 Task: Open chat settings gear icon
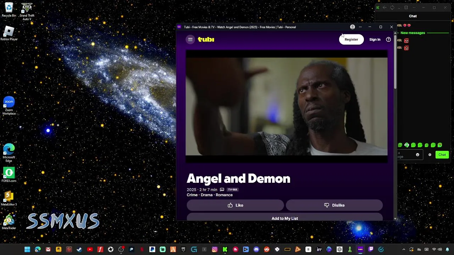click(430, 155)
